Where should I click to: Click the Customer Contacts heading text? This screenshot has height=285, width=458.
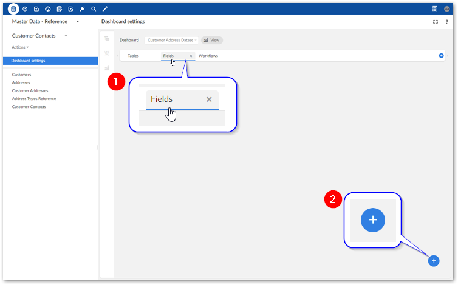[x=33, y=36]
